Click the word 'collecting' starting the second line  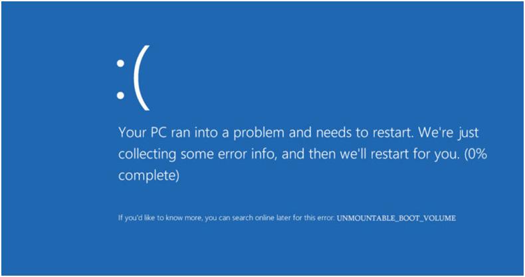tap(147, 155)
